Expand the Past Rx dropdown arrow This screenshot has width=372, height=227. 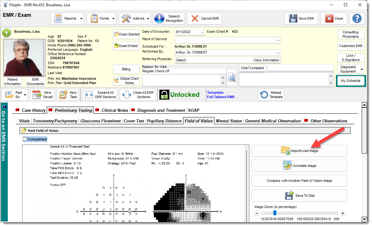click(25, 95)
